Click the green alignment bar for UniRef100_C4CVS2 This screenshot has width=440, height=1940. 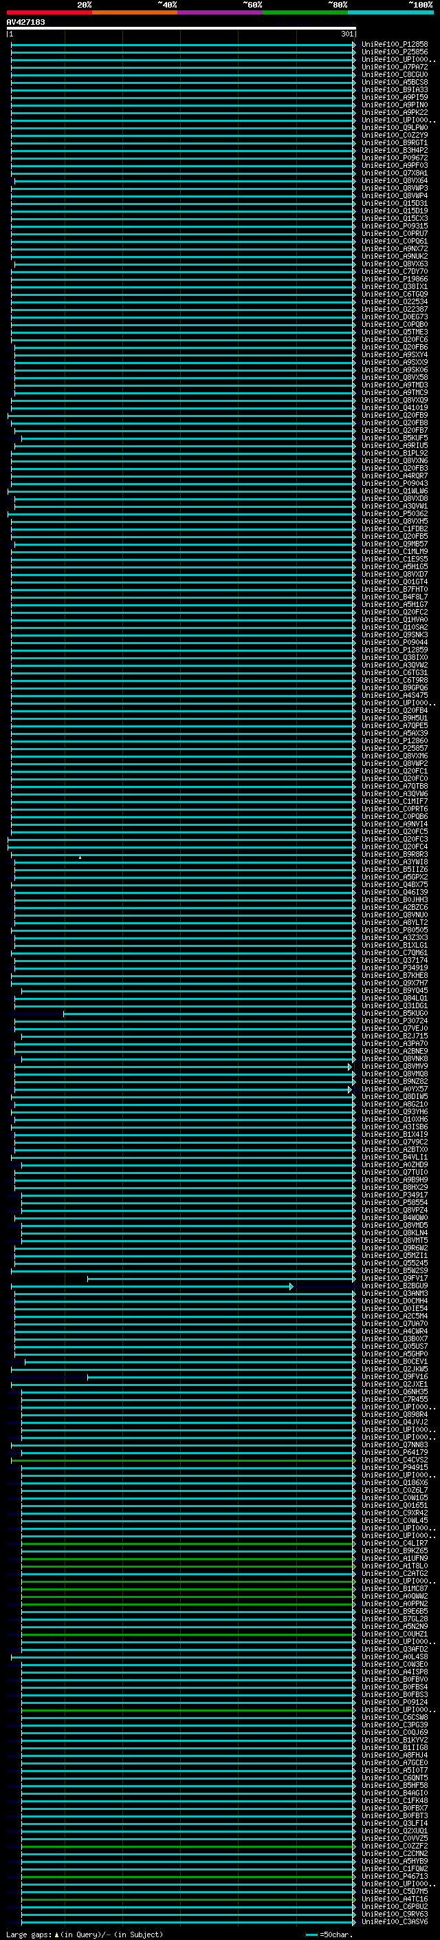(x=183, y=1460)
